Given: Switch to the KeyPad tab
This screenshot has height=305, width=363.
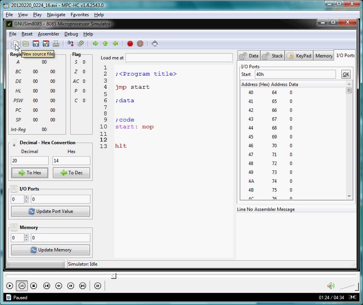Looking at the screenshot, I should coord(299,56).
